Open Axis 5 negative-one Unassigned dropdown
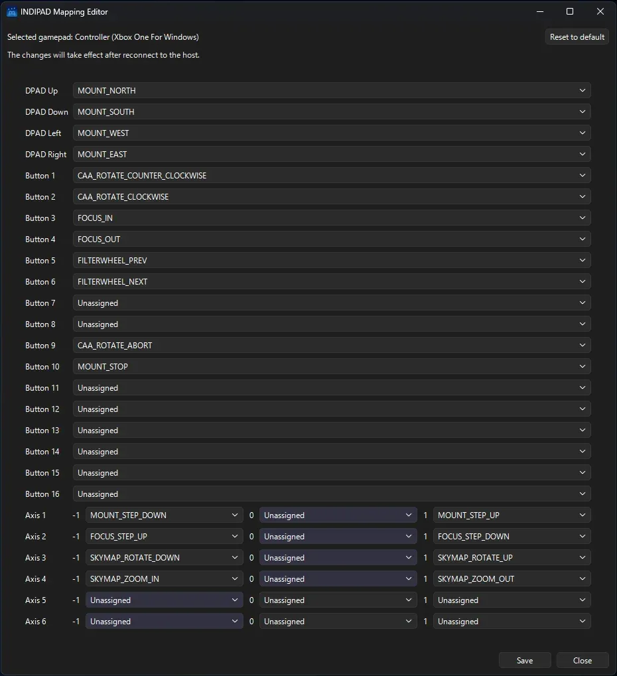 coord(165,600)
